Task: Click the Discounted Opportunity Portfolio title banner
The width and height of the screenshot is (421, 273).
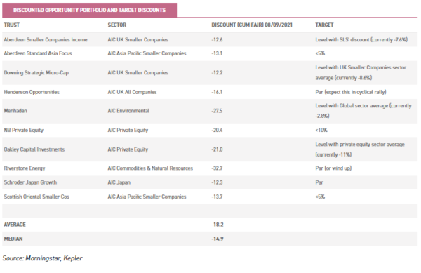Action: [x=89, y=10]
